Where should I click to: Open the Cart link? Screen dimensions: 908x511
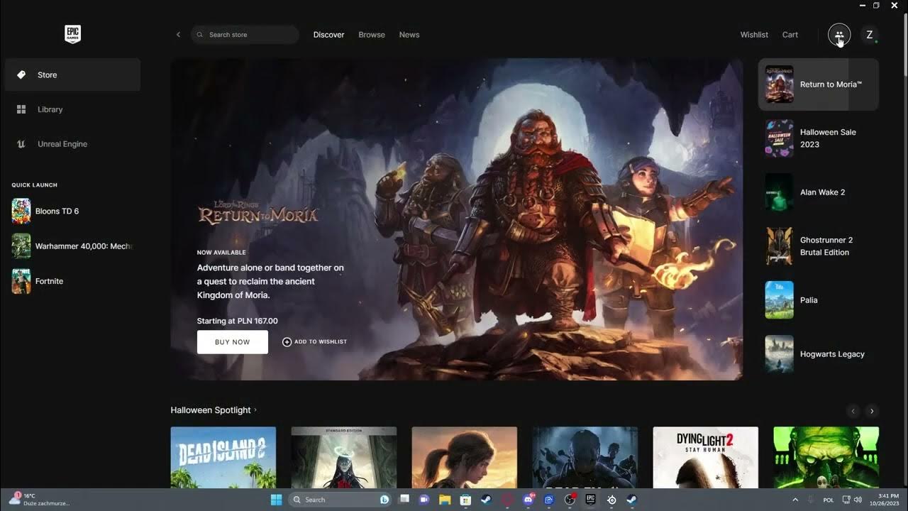790,35
